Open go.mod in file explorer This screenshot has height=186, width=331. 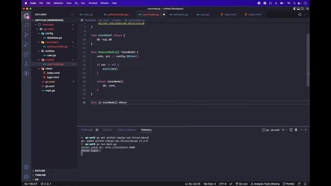pos(50,82)
